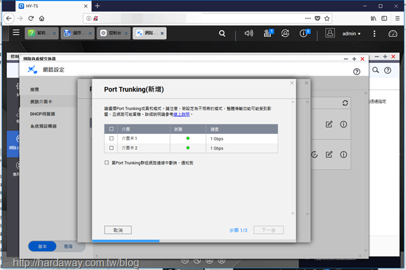Click 介面卡 1 speed 1 Gbps cell
The image size is (406, 270).
pos(217,138)
